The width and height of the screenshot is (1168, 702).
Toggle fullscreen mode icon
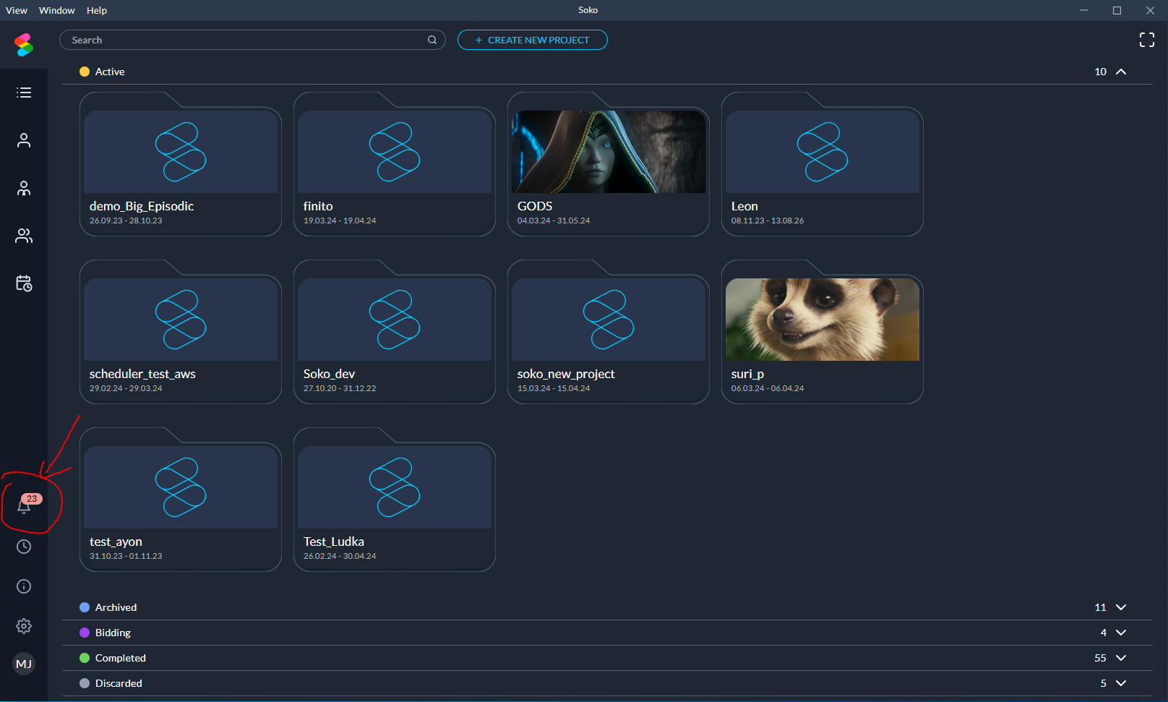pos(1147,40)
